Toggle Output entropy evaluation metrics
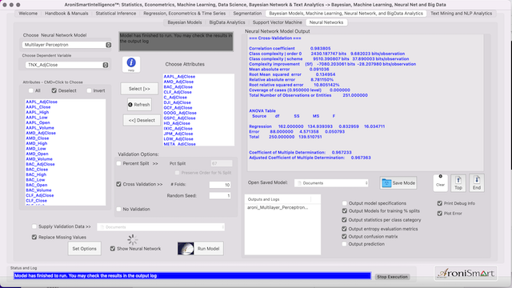Image resolution: width=512 pixels, height=288 pixels. 344,229
